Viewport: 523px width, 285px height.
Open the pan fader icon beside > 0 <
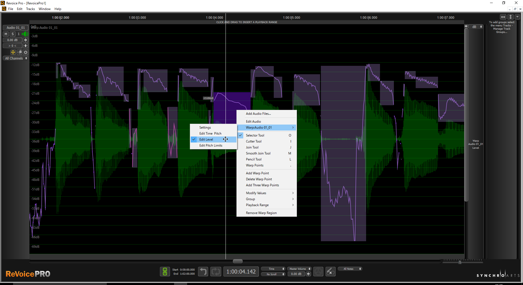click(26, 46)
